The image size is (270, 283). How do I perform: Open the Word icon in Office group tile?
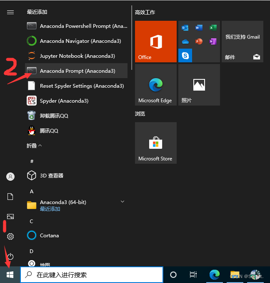(199, 27)
